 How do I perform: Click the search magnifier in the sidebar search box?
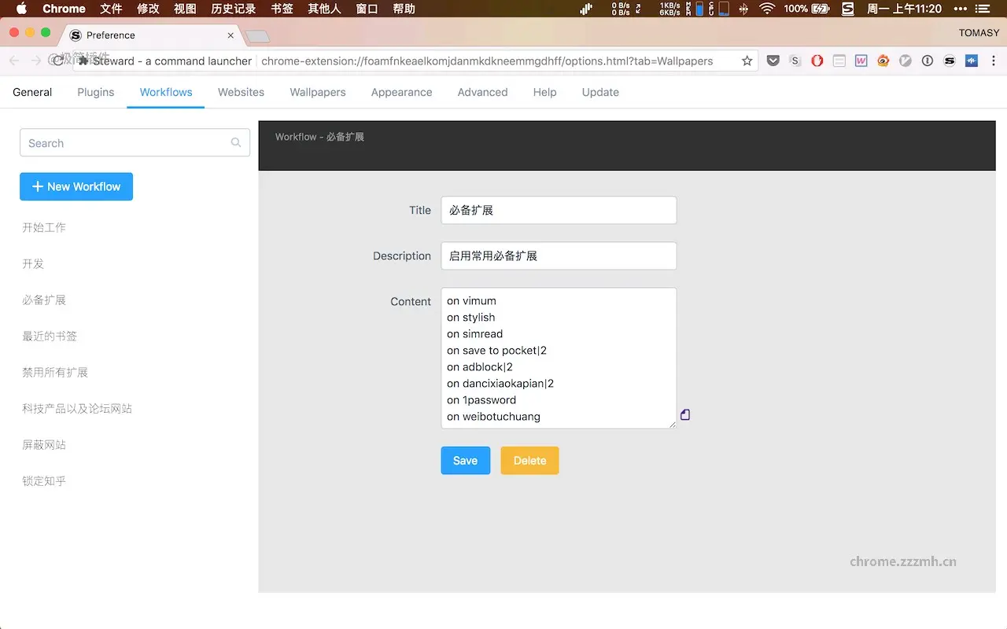pos(236,143)
